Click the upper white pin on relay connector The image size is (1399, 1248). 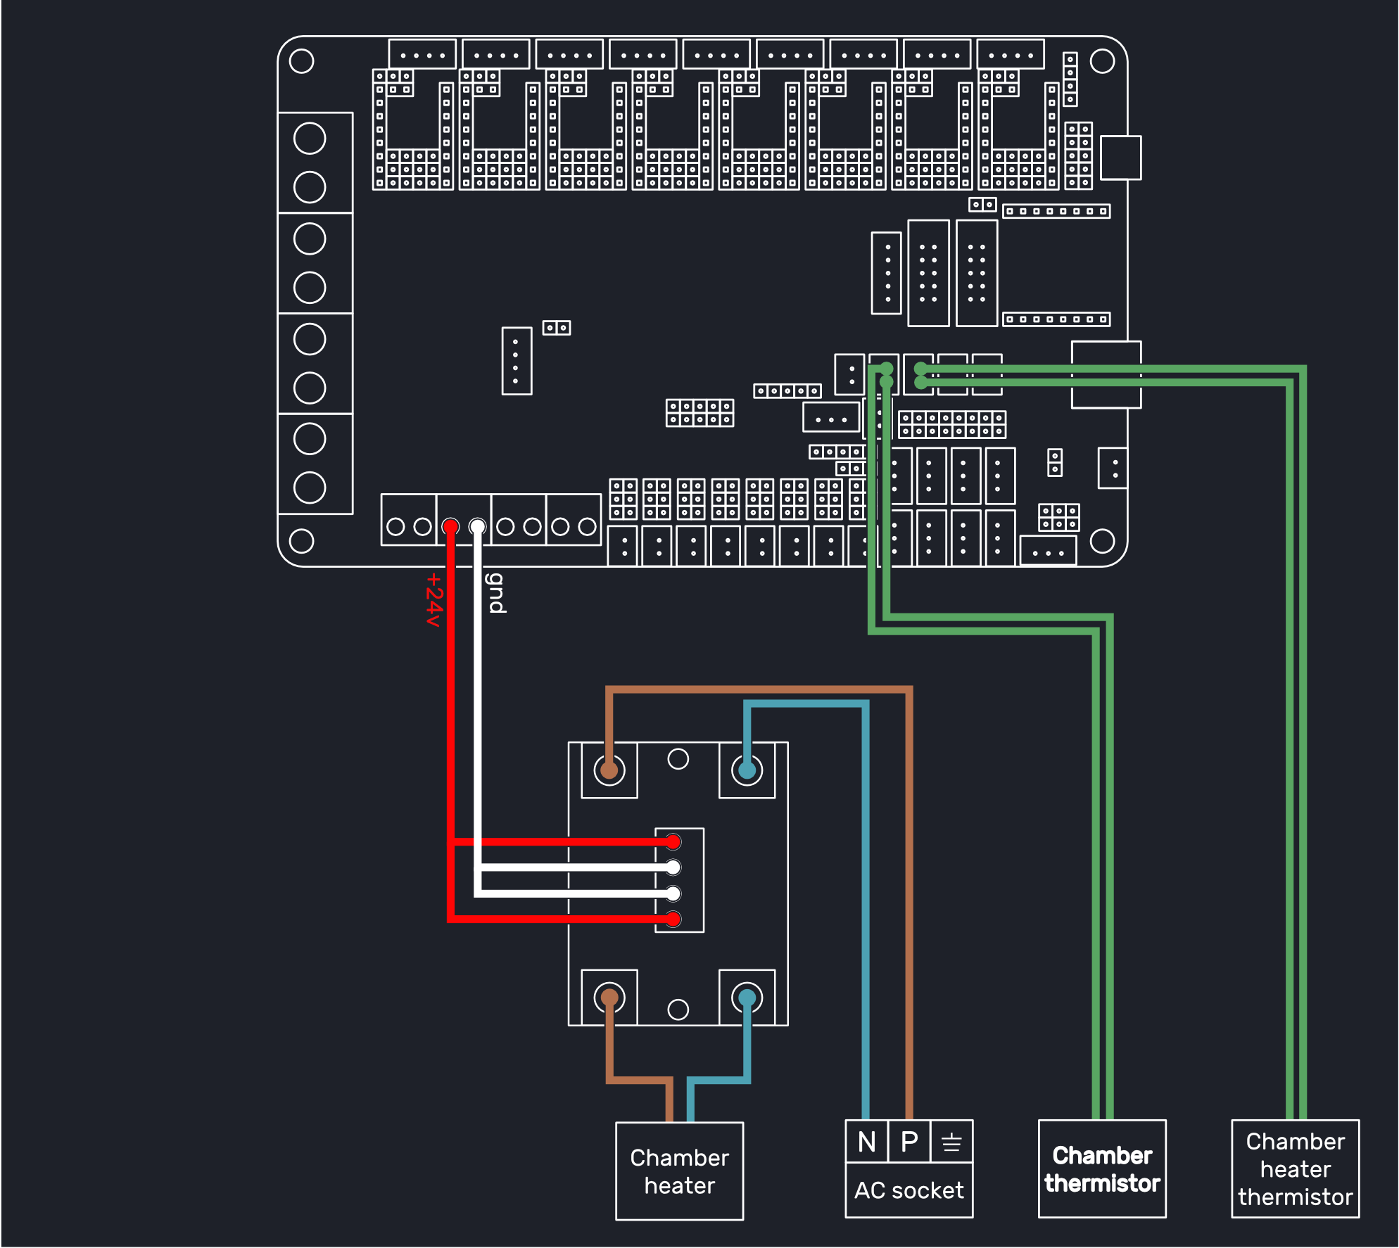(x=673, y=867)
